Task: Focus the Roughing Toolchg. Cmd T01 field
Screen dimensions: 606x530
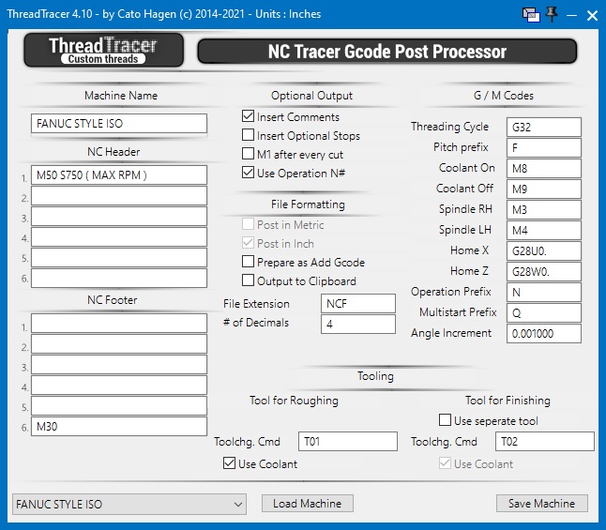Action: pyautogui.click(x=347, y=442)
